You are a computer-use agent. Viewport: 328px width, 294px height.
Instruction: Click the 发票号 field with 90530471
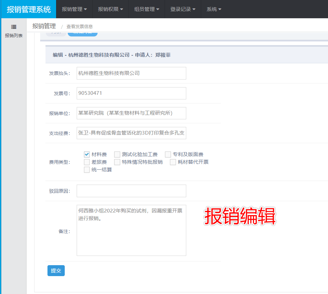click(x=131, y=93)
